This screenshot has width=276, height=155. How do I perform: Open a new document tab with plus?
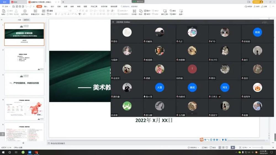tap(63, 2)
